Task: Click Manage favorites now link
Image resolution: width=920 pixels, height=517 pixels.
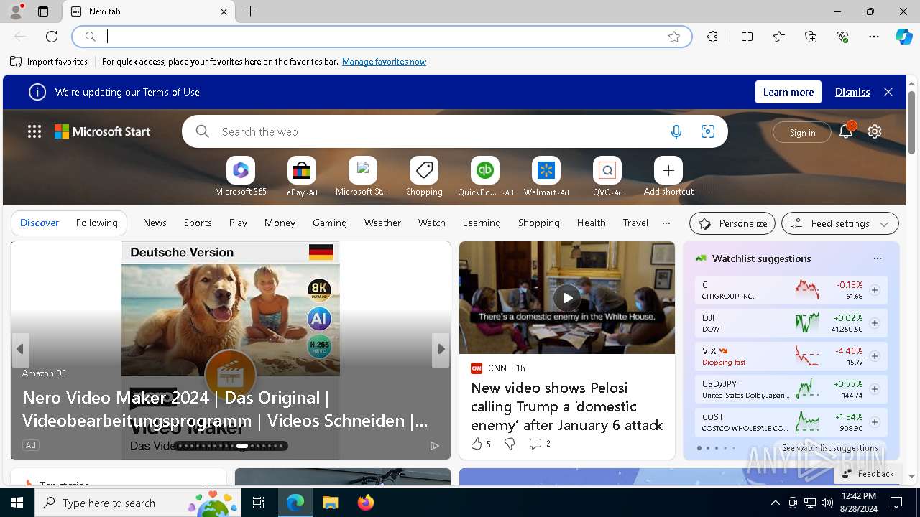Action: tap(384, 62)
